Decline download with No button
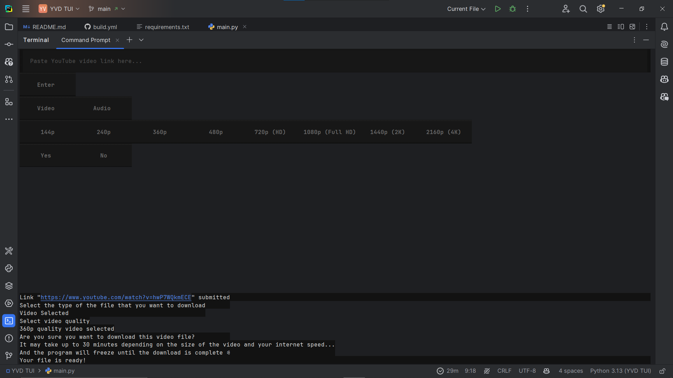This screenshot has width=673, height=378. pyautogui.click(x=104, y=155)
